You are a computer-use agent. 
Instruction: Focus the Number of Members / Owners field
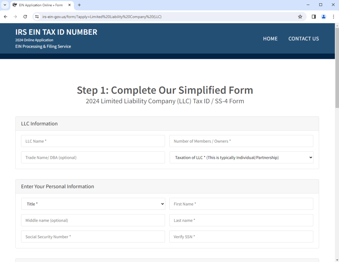coord(241,141)
